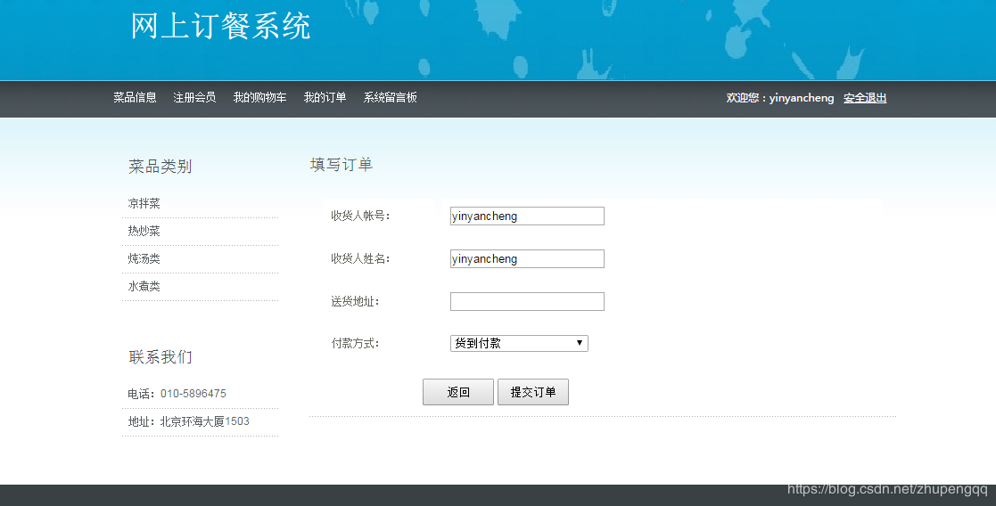Click the 送货地址 field label
The width and height of the screenshot is (996, 506).
[x=355, y=302]
